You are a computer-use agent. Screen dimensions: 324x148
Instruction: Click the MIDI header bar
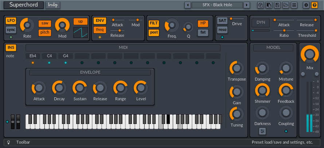pos(123,48)
